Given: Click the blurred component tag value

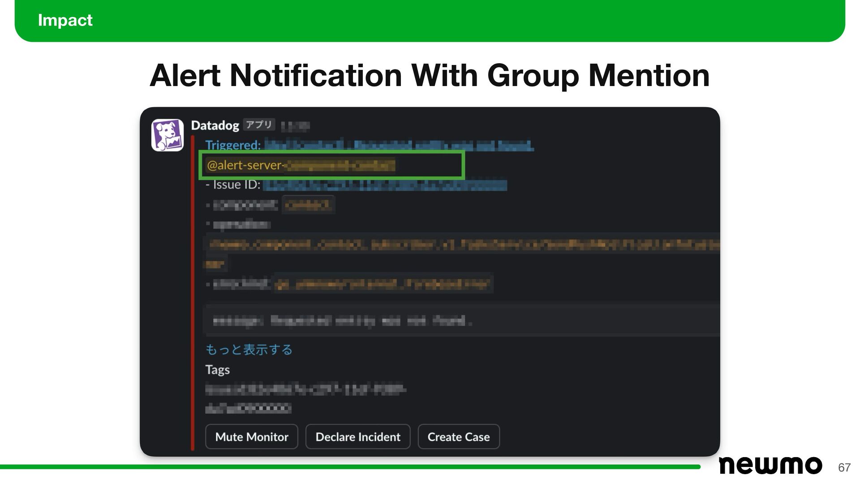Looking at the screenshot, I should pyautogui.click(x=308, y=205).
